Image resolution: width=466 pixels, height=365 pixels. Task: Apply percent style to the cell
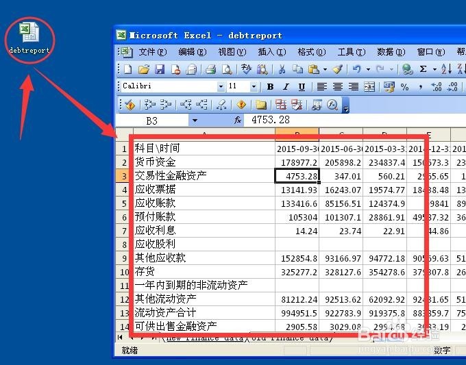pyautogui.click(x=404, y=87)
